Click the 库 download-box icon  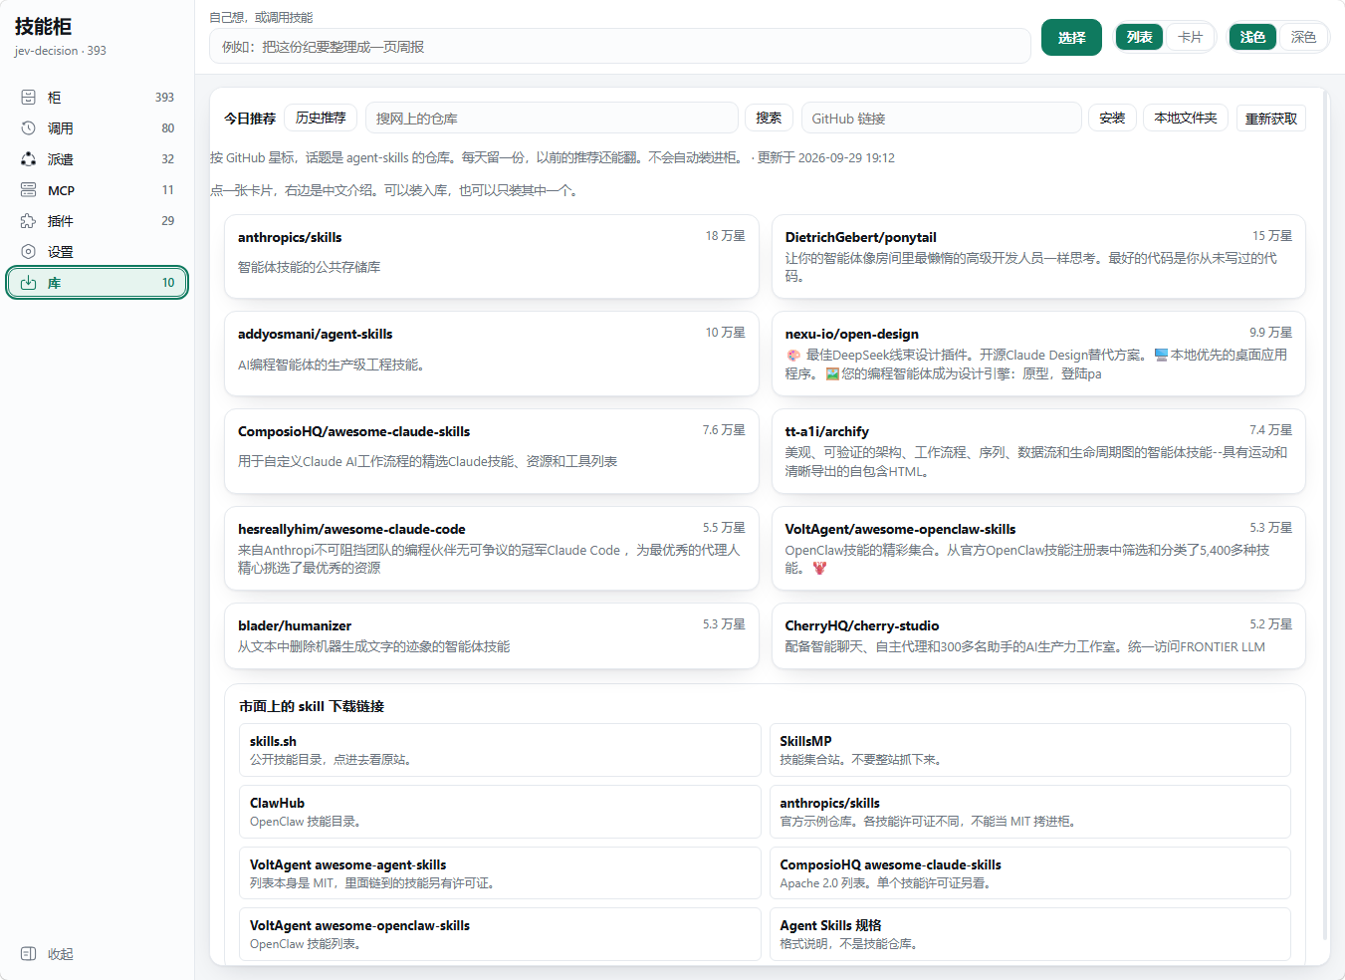28,283
